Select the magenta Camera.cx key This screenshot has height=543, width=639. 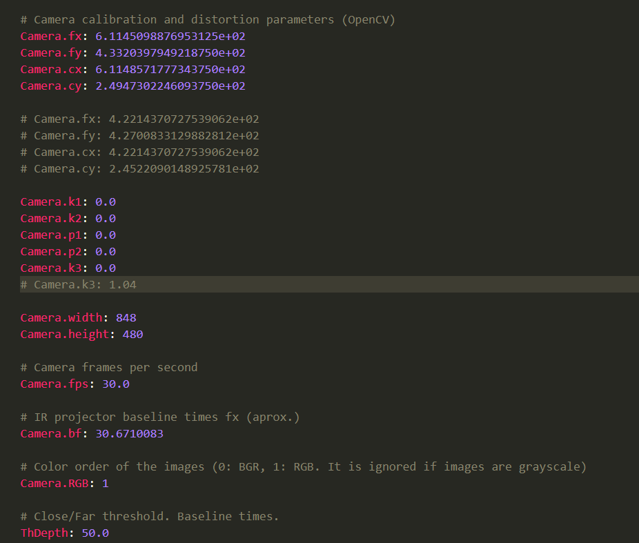point(51,70)
